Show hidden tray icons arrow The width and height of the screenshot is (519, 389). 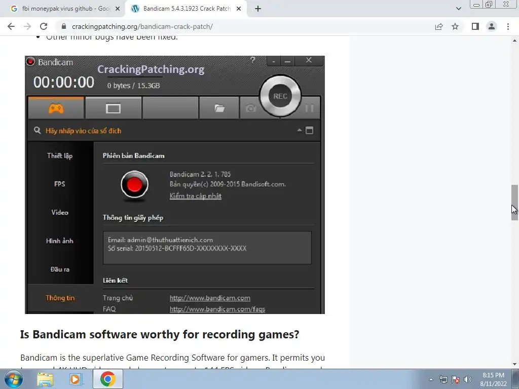(x=431, y=379)
